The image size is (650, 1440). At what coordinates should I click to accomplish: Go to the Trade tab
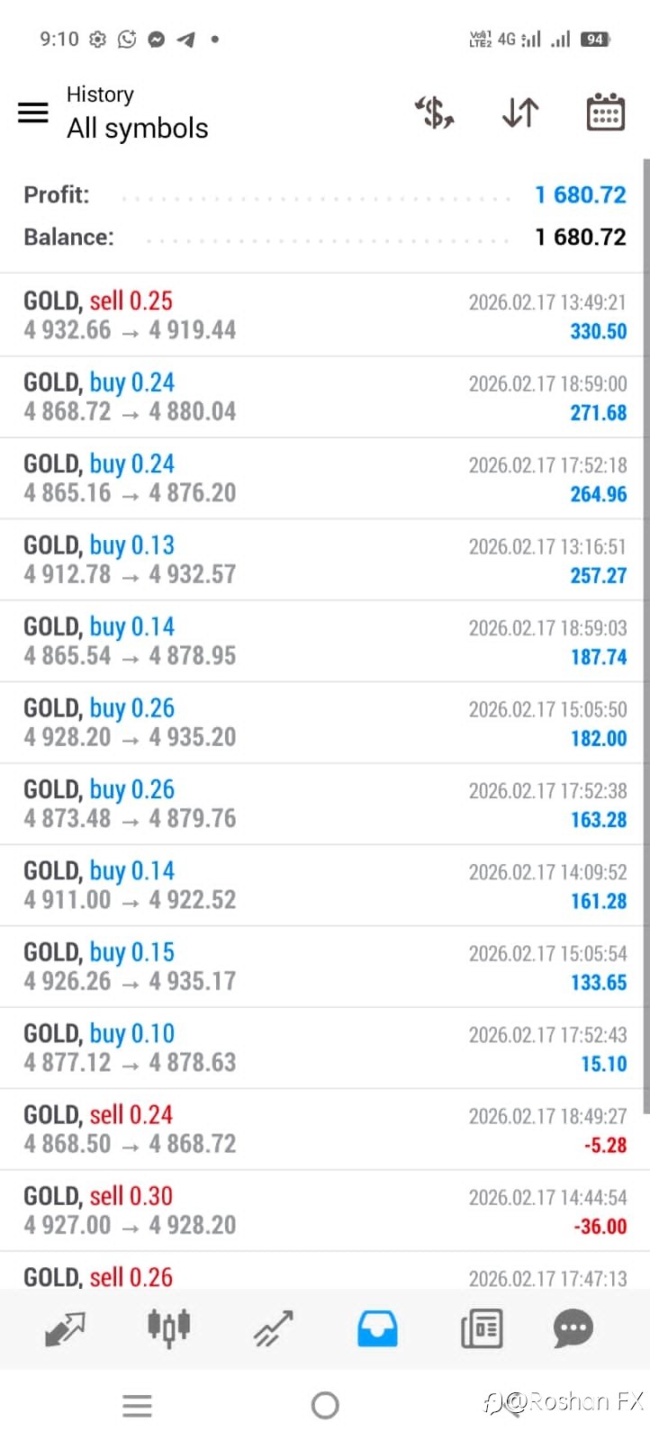pos(273,1328)
